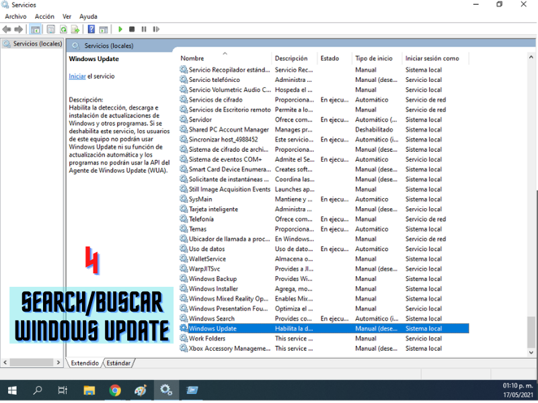Open the Ver menu
This screenshot has width=538, height=403.
[x=67, y=16]
